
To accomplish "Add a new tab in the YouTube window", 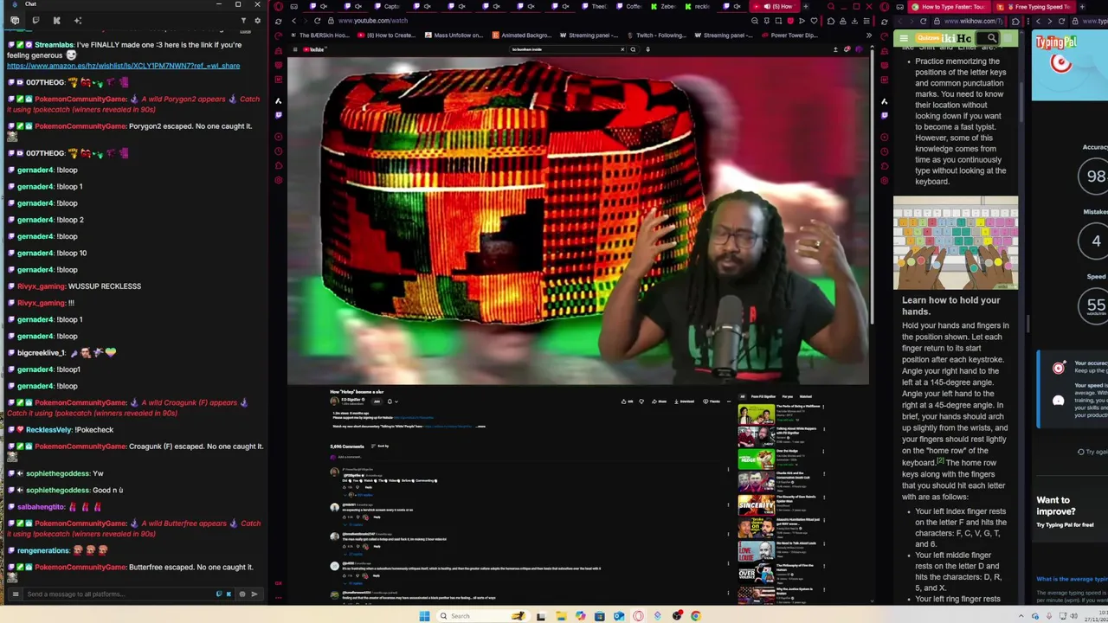I will pos(806,7).
